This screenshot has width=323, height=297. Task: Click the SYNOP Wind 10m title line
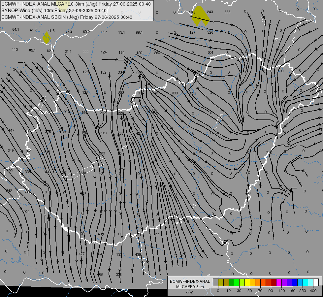click(x=54, y=11)
